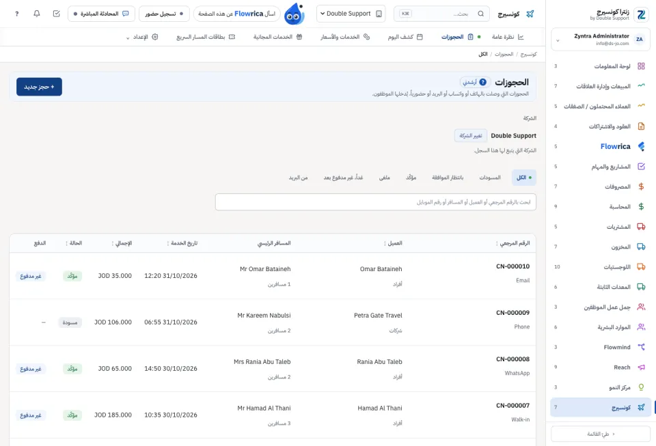This screenshot has width=656, height=446.
Task: Open the نظرة عامة overview tab
Action: pos(508,37)
